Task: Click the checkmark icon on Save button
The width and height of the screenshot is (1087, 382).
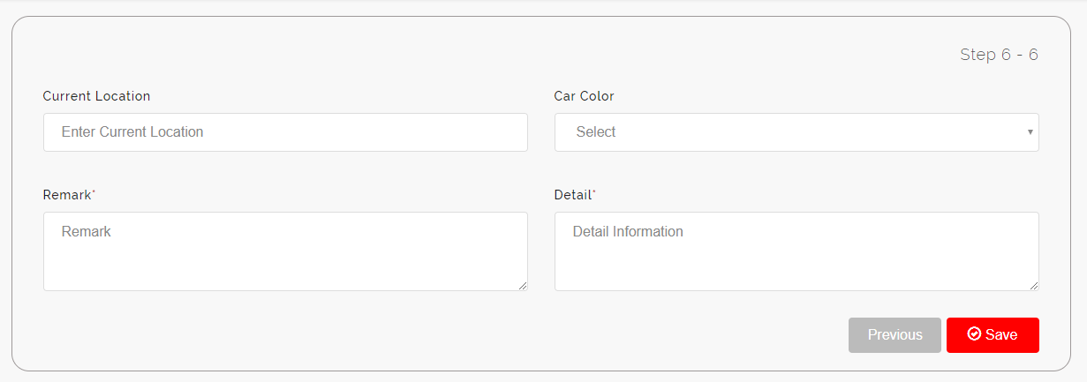Action: (x=975, y=334)
